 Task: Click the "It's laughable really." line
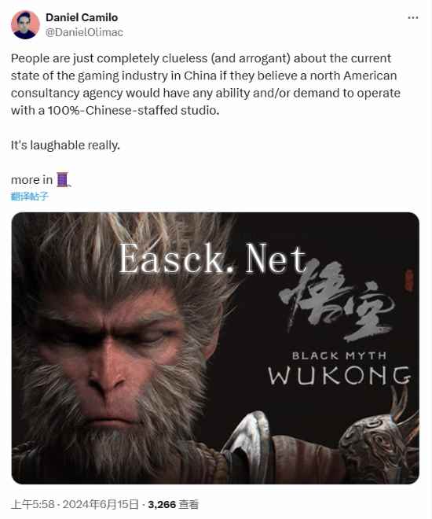pos(65,145)
